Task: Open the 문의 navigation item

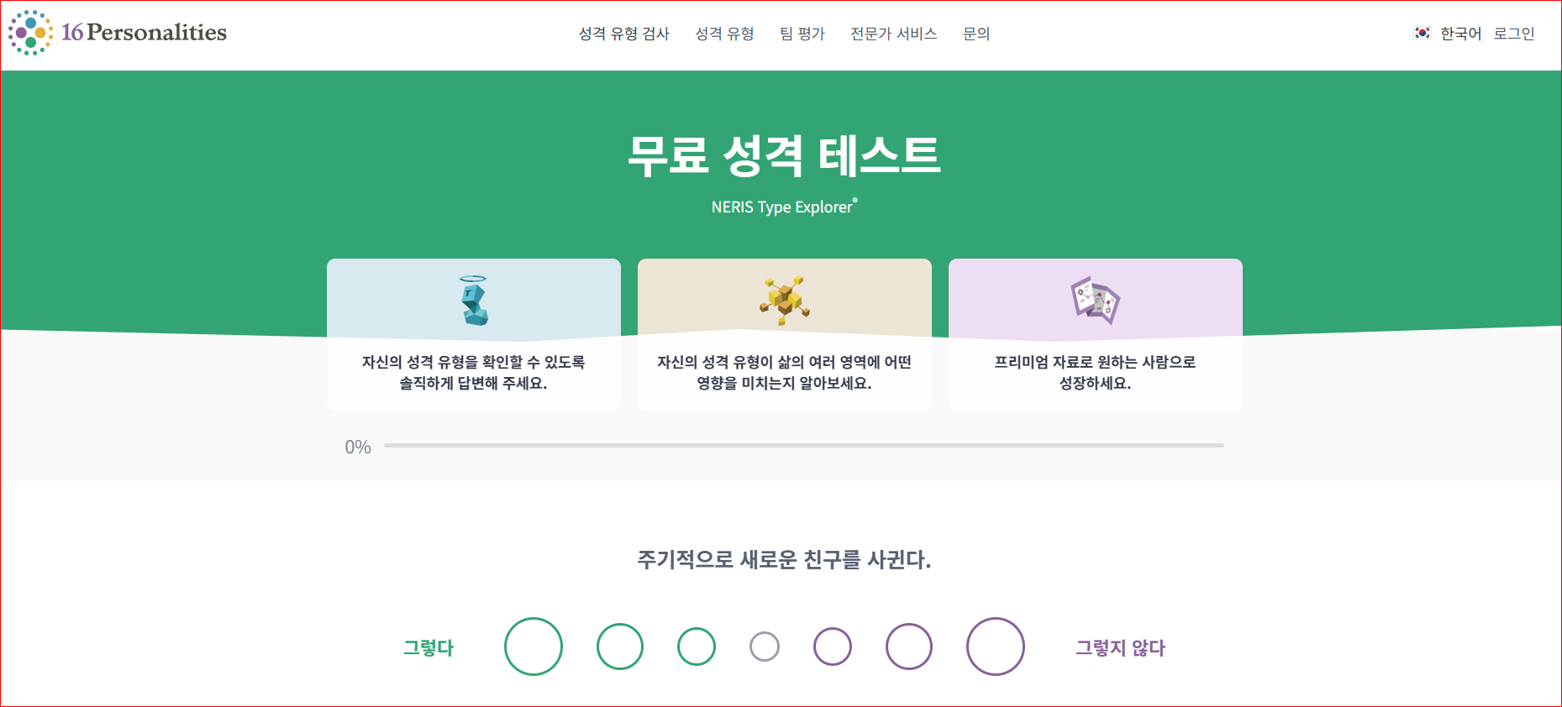Action: tap(976, 34)
